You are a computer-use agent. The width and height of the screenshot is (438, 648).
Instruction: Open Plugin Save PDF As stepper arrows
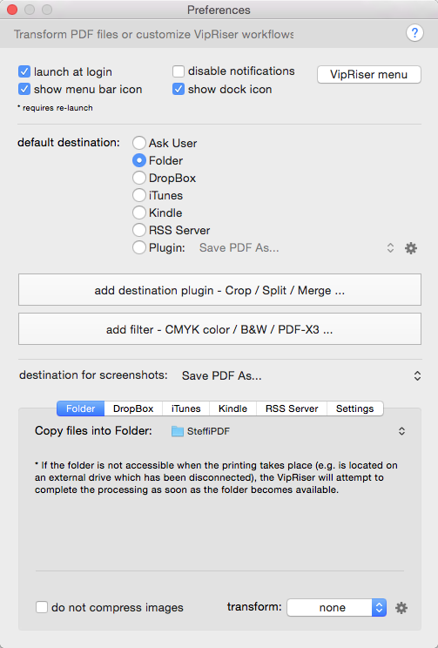point(390,248)
